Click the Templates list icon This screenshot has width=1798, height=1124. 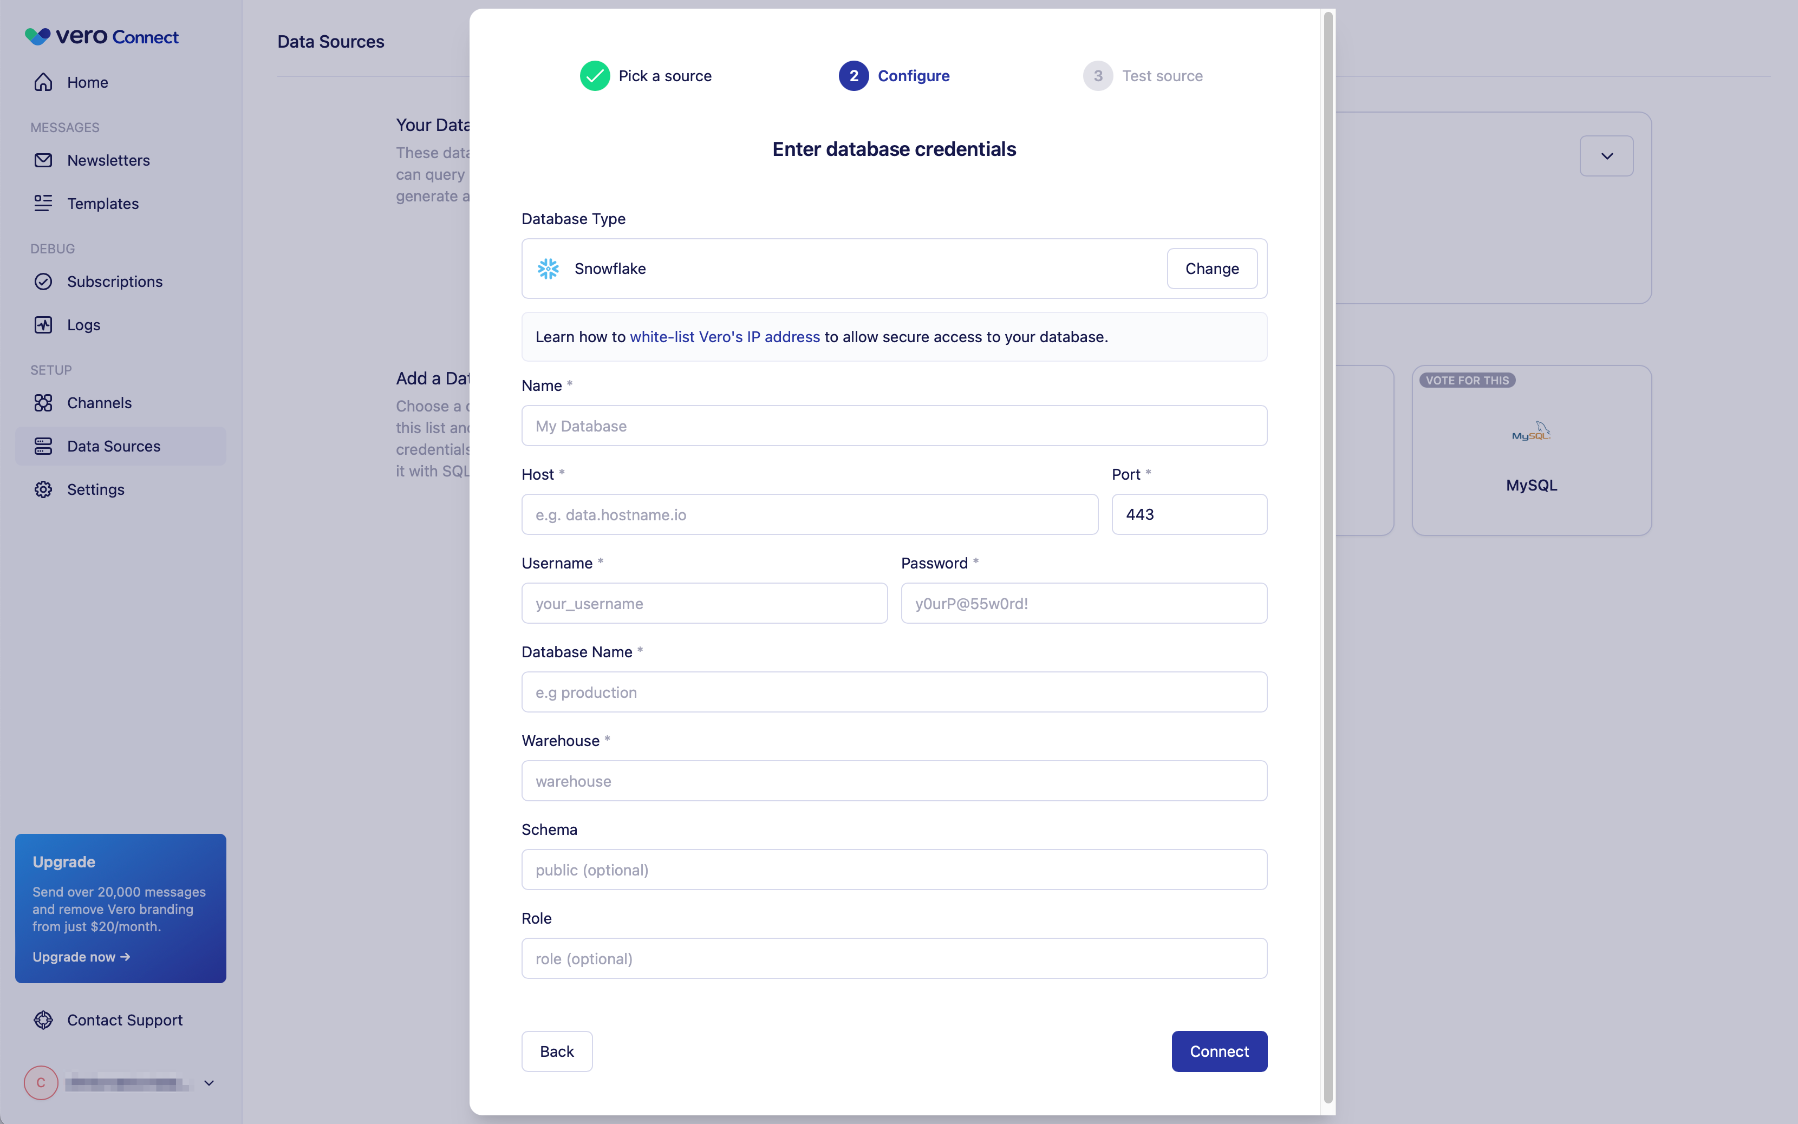pyautogui.click(x=43, y=204)
